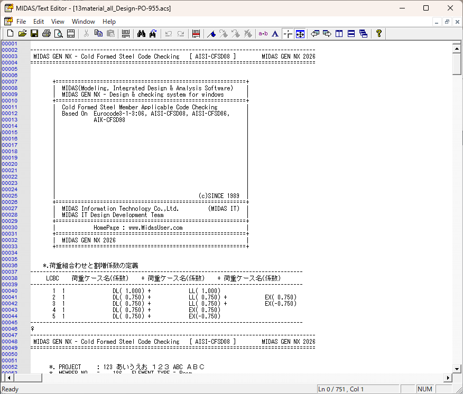The image size is (463, 394).
Task: Click the MIDAS app icon in the title bar
Action: [x=8, y=8]
